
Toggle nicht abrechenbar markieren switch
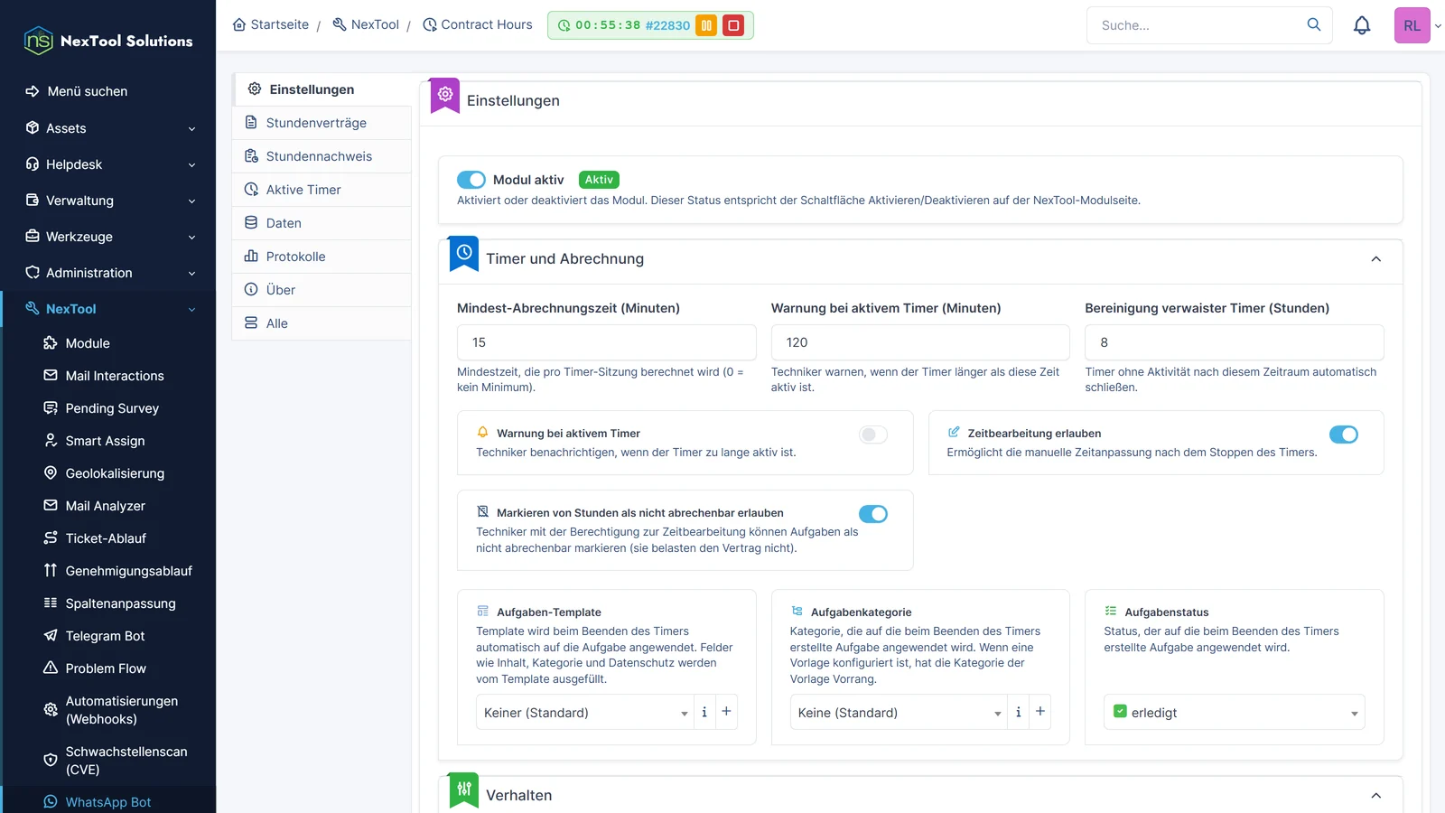point(873,514)
